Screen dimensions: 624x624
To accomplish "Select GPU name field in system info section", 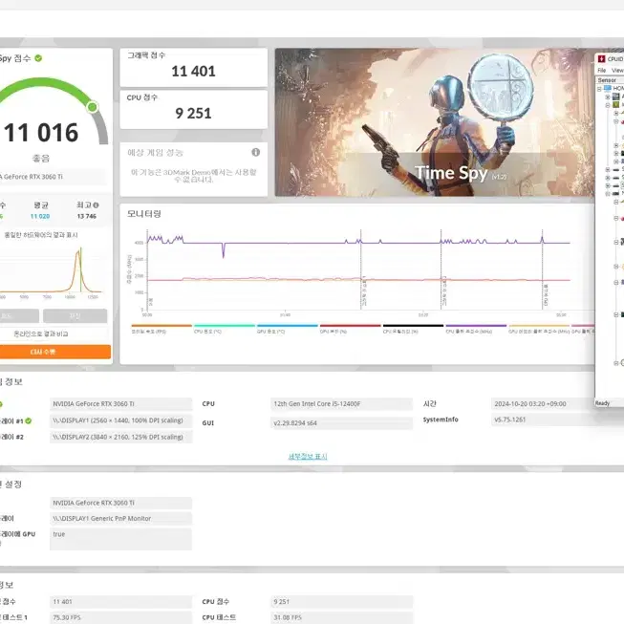I will coord(121,403).
